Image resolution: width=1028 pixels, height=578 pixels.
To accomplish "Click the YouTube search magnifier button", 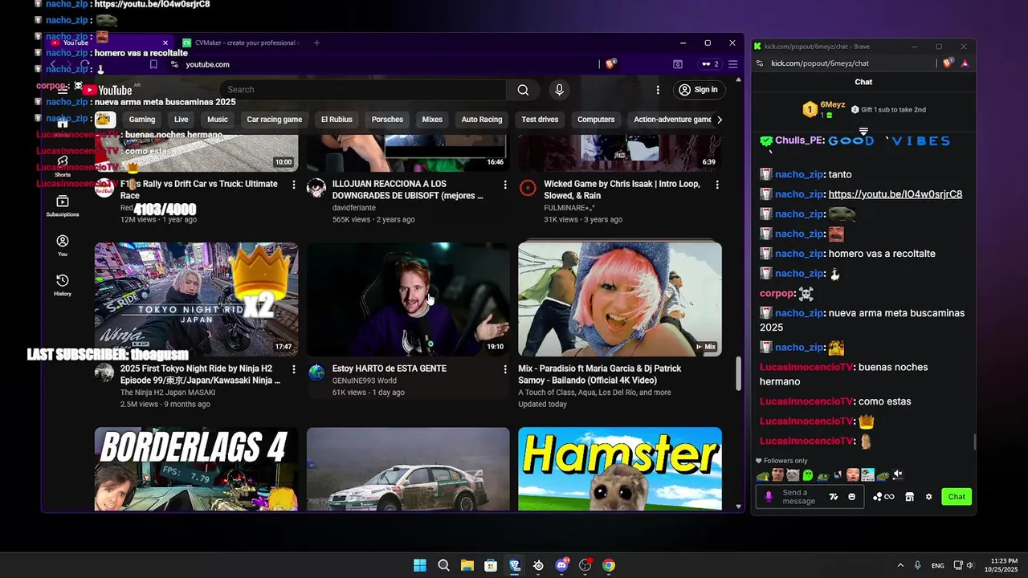I will (x=523, y=90).
